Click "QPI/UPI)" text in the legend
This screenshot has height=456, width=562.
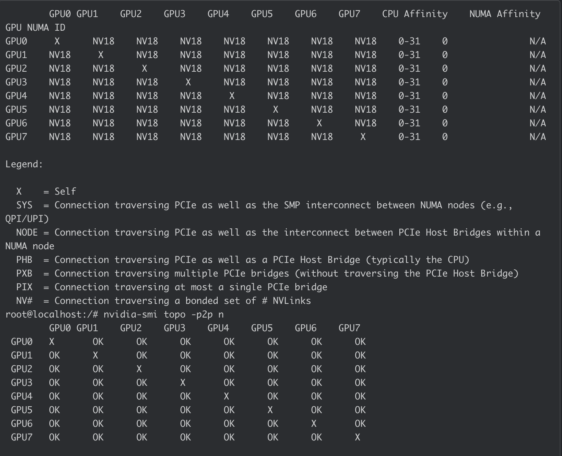coord(27,219)
